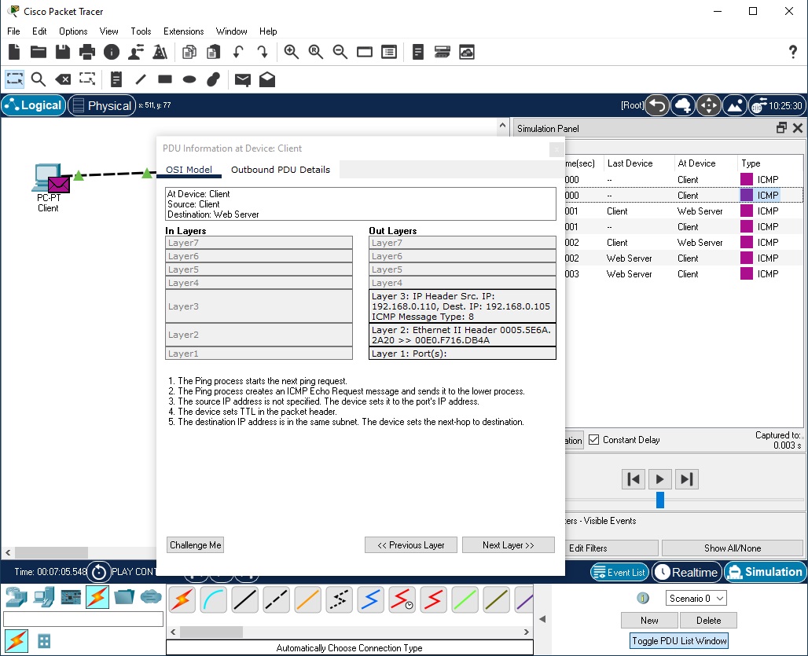Open the Extensions menu

pyautogui.click(x=183, y=31)
